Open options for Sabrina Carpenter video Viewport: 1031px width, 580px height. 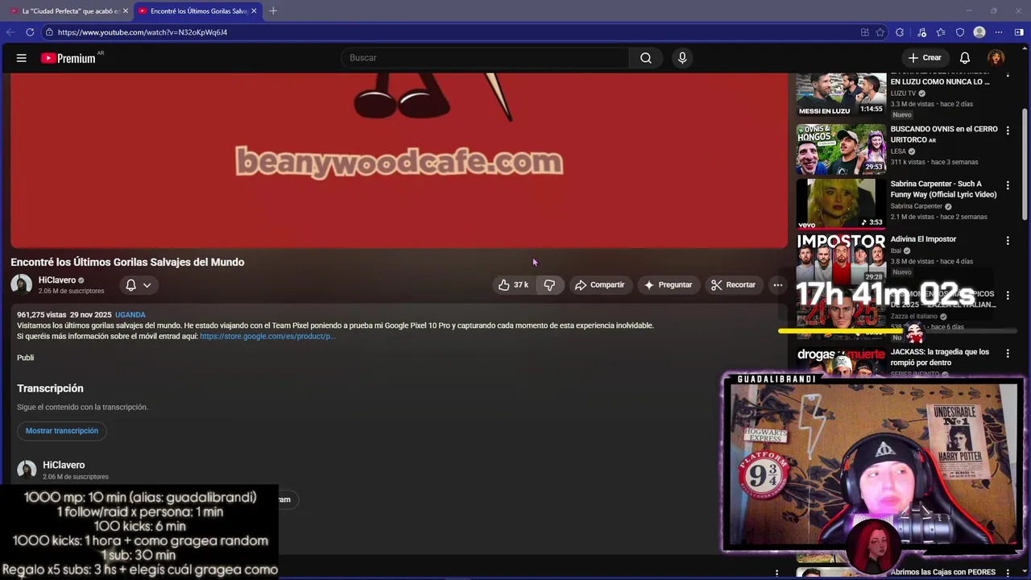click(1008, 184)
